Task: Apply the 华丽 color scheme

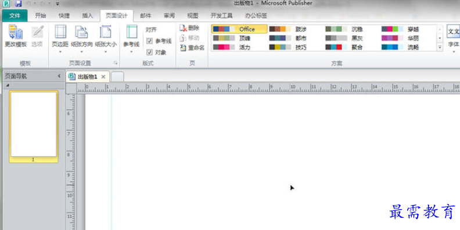Action: [x=408, y=38]
